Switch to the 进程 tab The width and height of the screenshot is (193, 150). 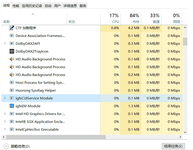tap(6, 5)
